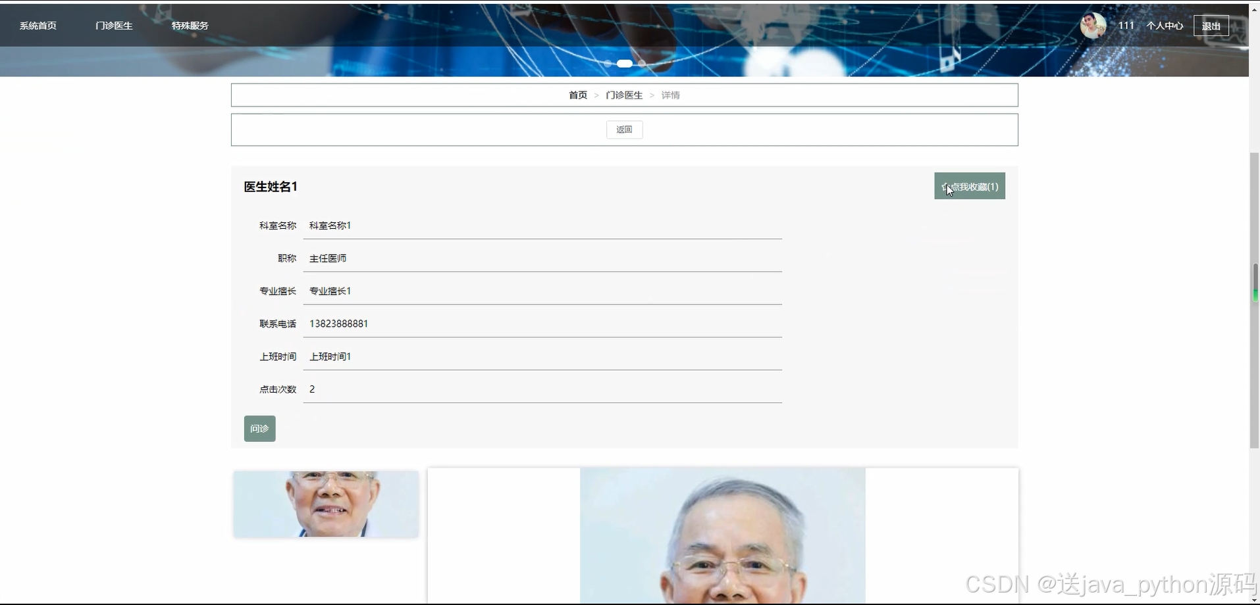Screen dimensions: 1260x605
Task: Click the phone number 13823888881
Action: [338, 324]
